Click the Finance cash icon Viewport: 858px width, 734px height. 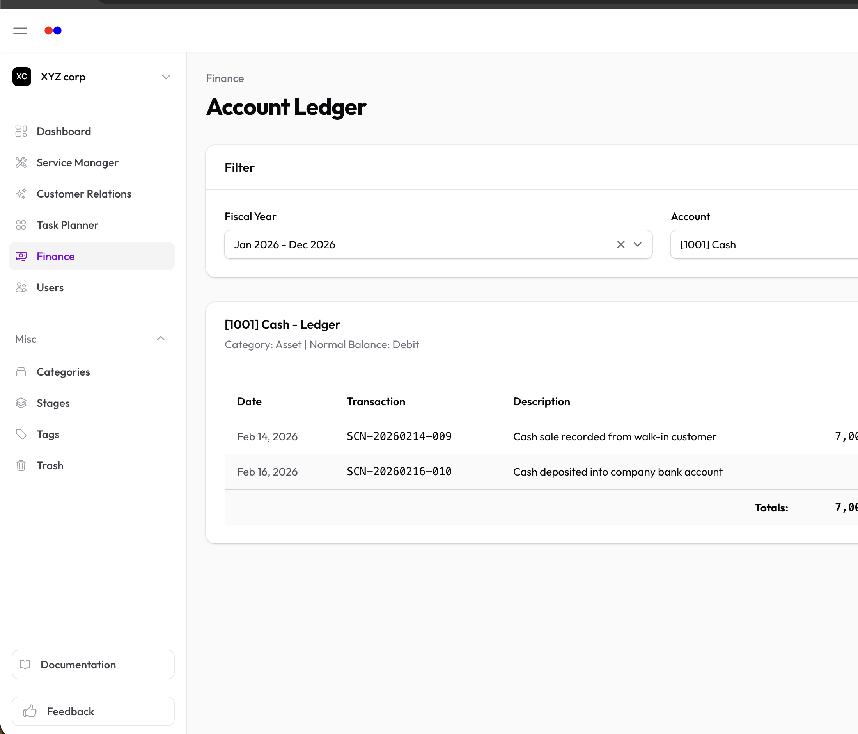(x=21, y=256)
